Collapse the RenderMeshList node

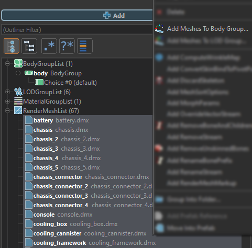7,111
